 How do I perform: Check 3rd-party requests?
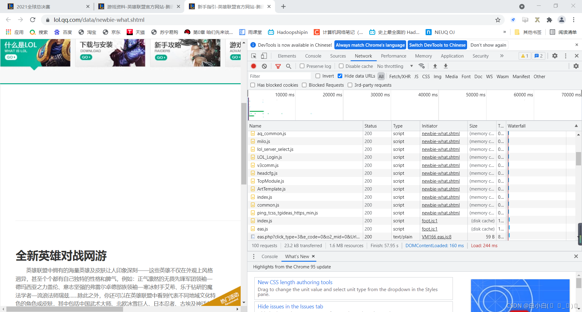point(350,85)
